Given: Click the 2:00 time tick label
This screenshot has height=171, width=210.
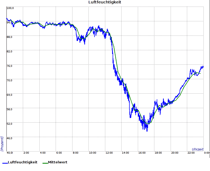Looking at the screenshot, I should (x=26, y=153).
